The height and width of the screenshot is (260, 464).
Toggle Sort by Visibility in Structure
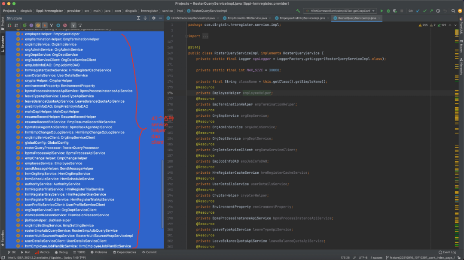click(x=9, y=25)
